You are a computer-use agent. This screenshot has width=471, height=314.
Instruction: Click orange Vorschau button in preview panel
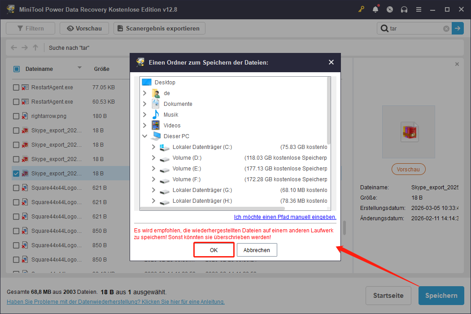(x=408, y=170)
